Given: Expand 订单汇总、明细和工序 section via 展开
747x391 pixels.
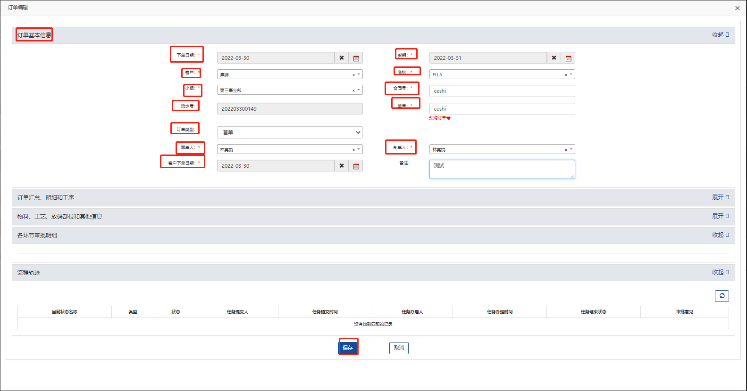Looking at the screenshot, I should coord(720,197).
